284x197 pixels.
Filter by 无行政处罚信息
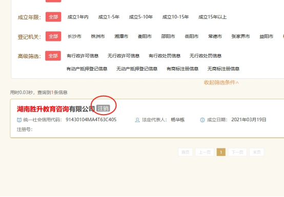pos(206,56)
